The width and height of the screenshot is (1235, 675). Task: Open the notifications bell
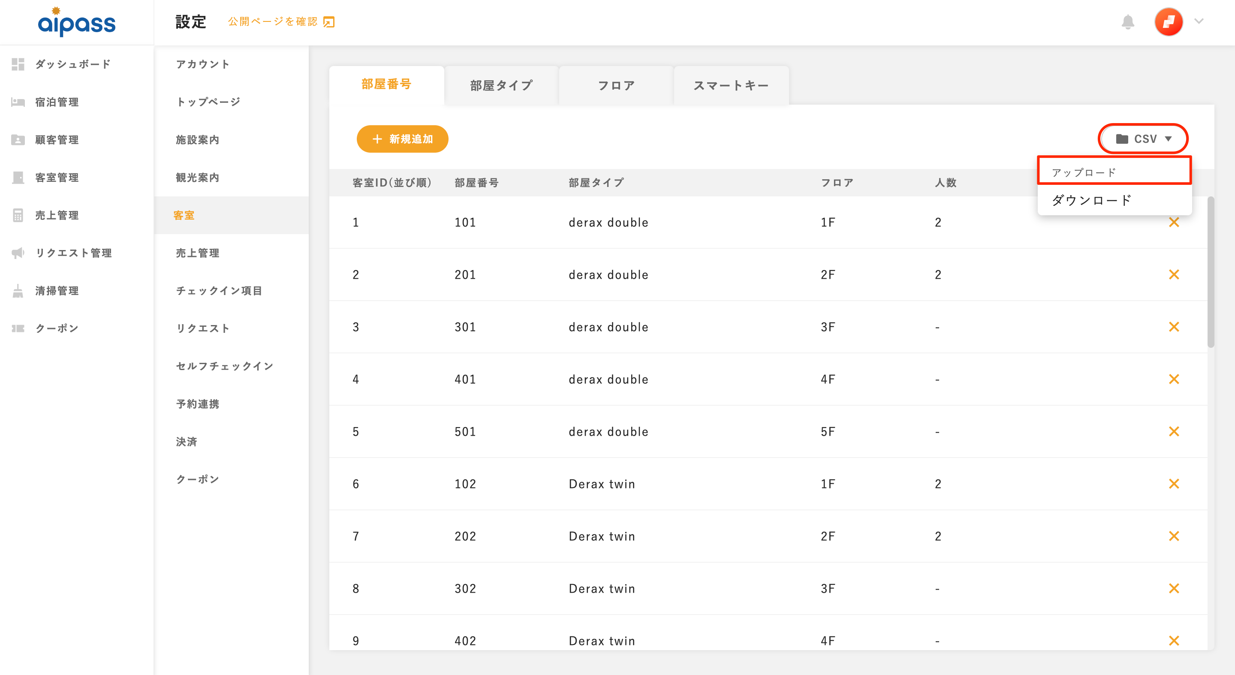tap(1128, 21)
